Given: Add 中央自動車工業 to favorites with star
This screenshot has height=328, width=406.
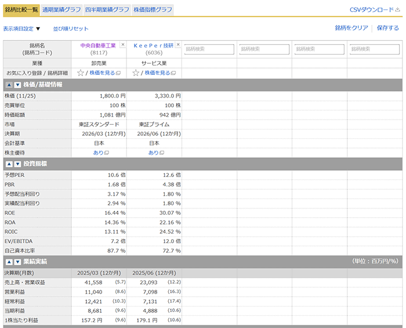Looking at the screenshot, I should pos(81,73).
